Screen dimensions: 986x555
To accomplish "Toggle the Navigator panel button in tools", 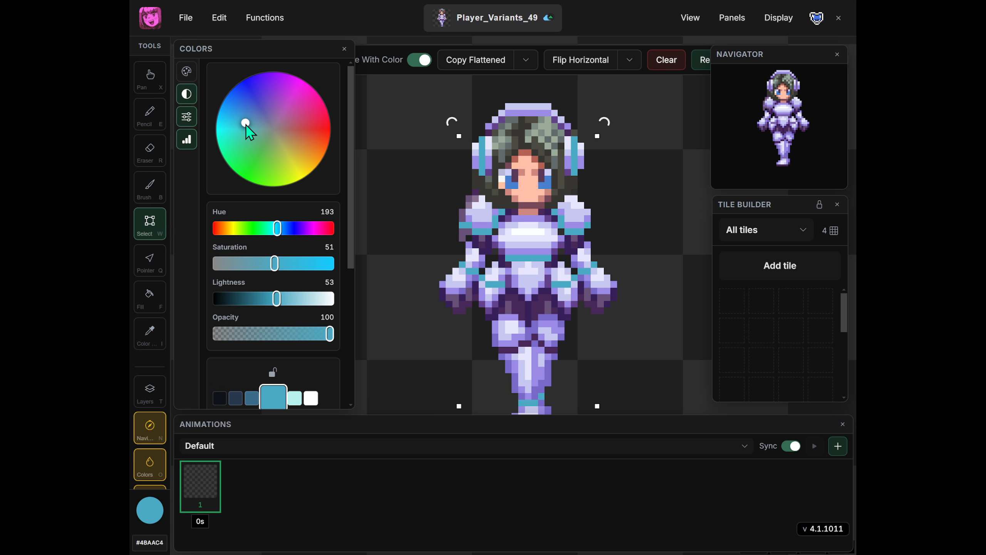I will click(x=149, y=429).
